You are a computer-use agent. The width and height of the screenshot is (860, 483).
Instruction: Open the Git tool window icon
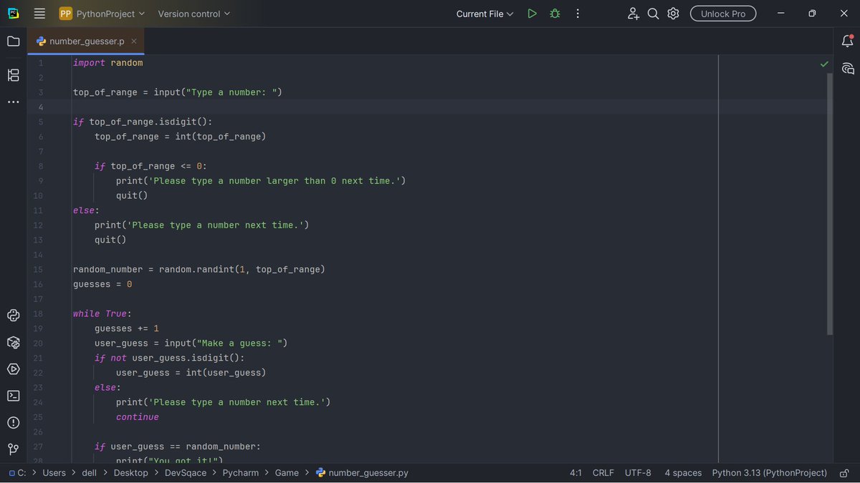click(x=13, y=449)
